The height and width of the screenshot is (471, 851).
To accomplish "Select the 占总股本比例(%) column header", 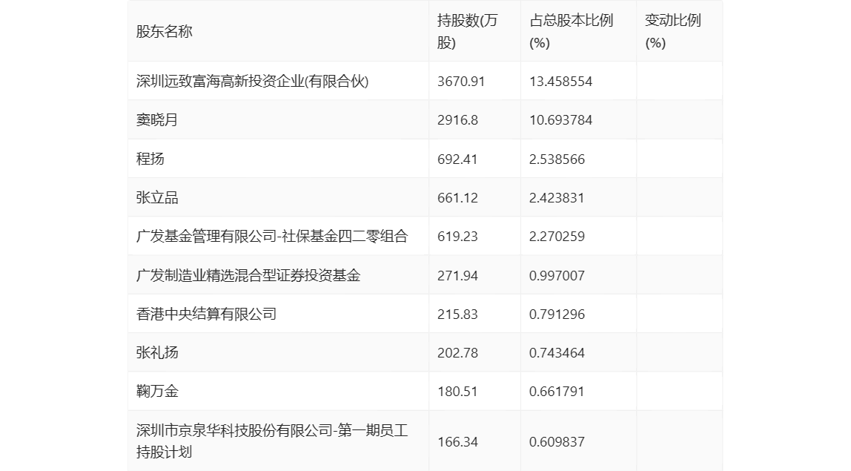I will (571, 31).
